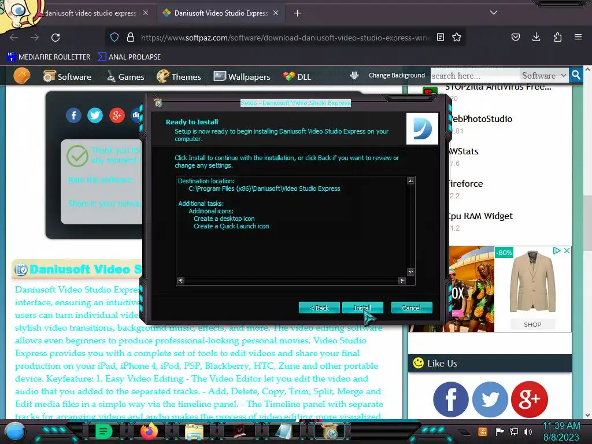Viewport: 592px width, 444px height.
Task: Click the 'search here...' field
Action: pos(475,76)
